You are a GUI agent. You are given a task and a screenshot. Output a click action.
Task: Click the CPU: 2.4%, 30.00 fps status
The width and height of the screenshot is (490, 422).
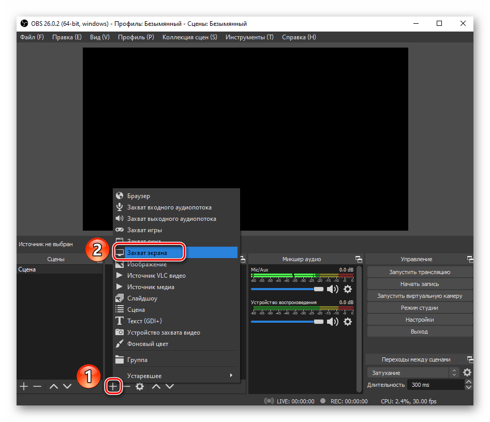point(408,401)
